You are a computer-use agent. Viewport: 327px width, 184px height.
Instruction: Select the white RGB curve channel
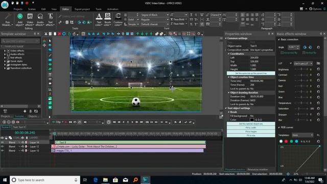pyautogui.click(x=281, y=141)
